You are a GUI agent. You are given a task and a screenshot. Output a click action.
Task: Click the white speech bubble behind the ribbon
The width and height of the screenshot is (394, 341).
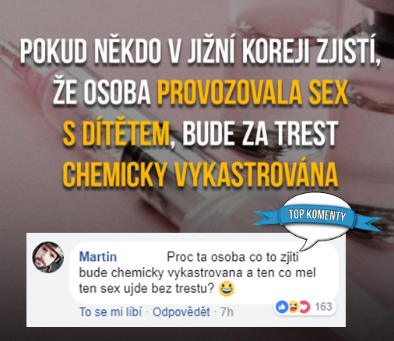317,220
